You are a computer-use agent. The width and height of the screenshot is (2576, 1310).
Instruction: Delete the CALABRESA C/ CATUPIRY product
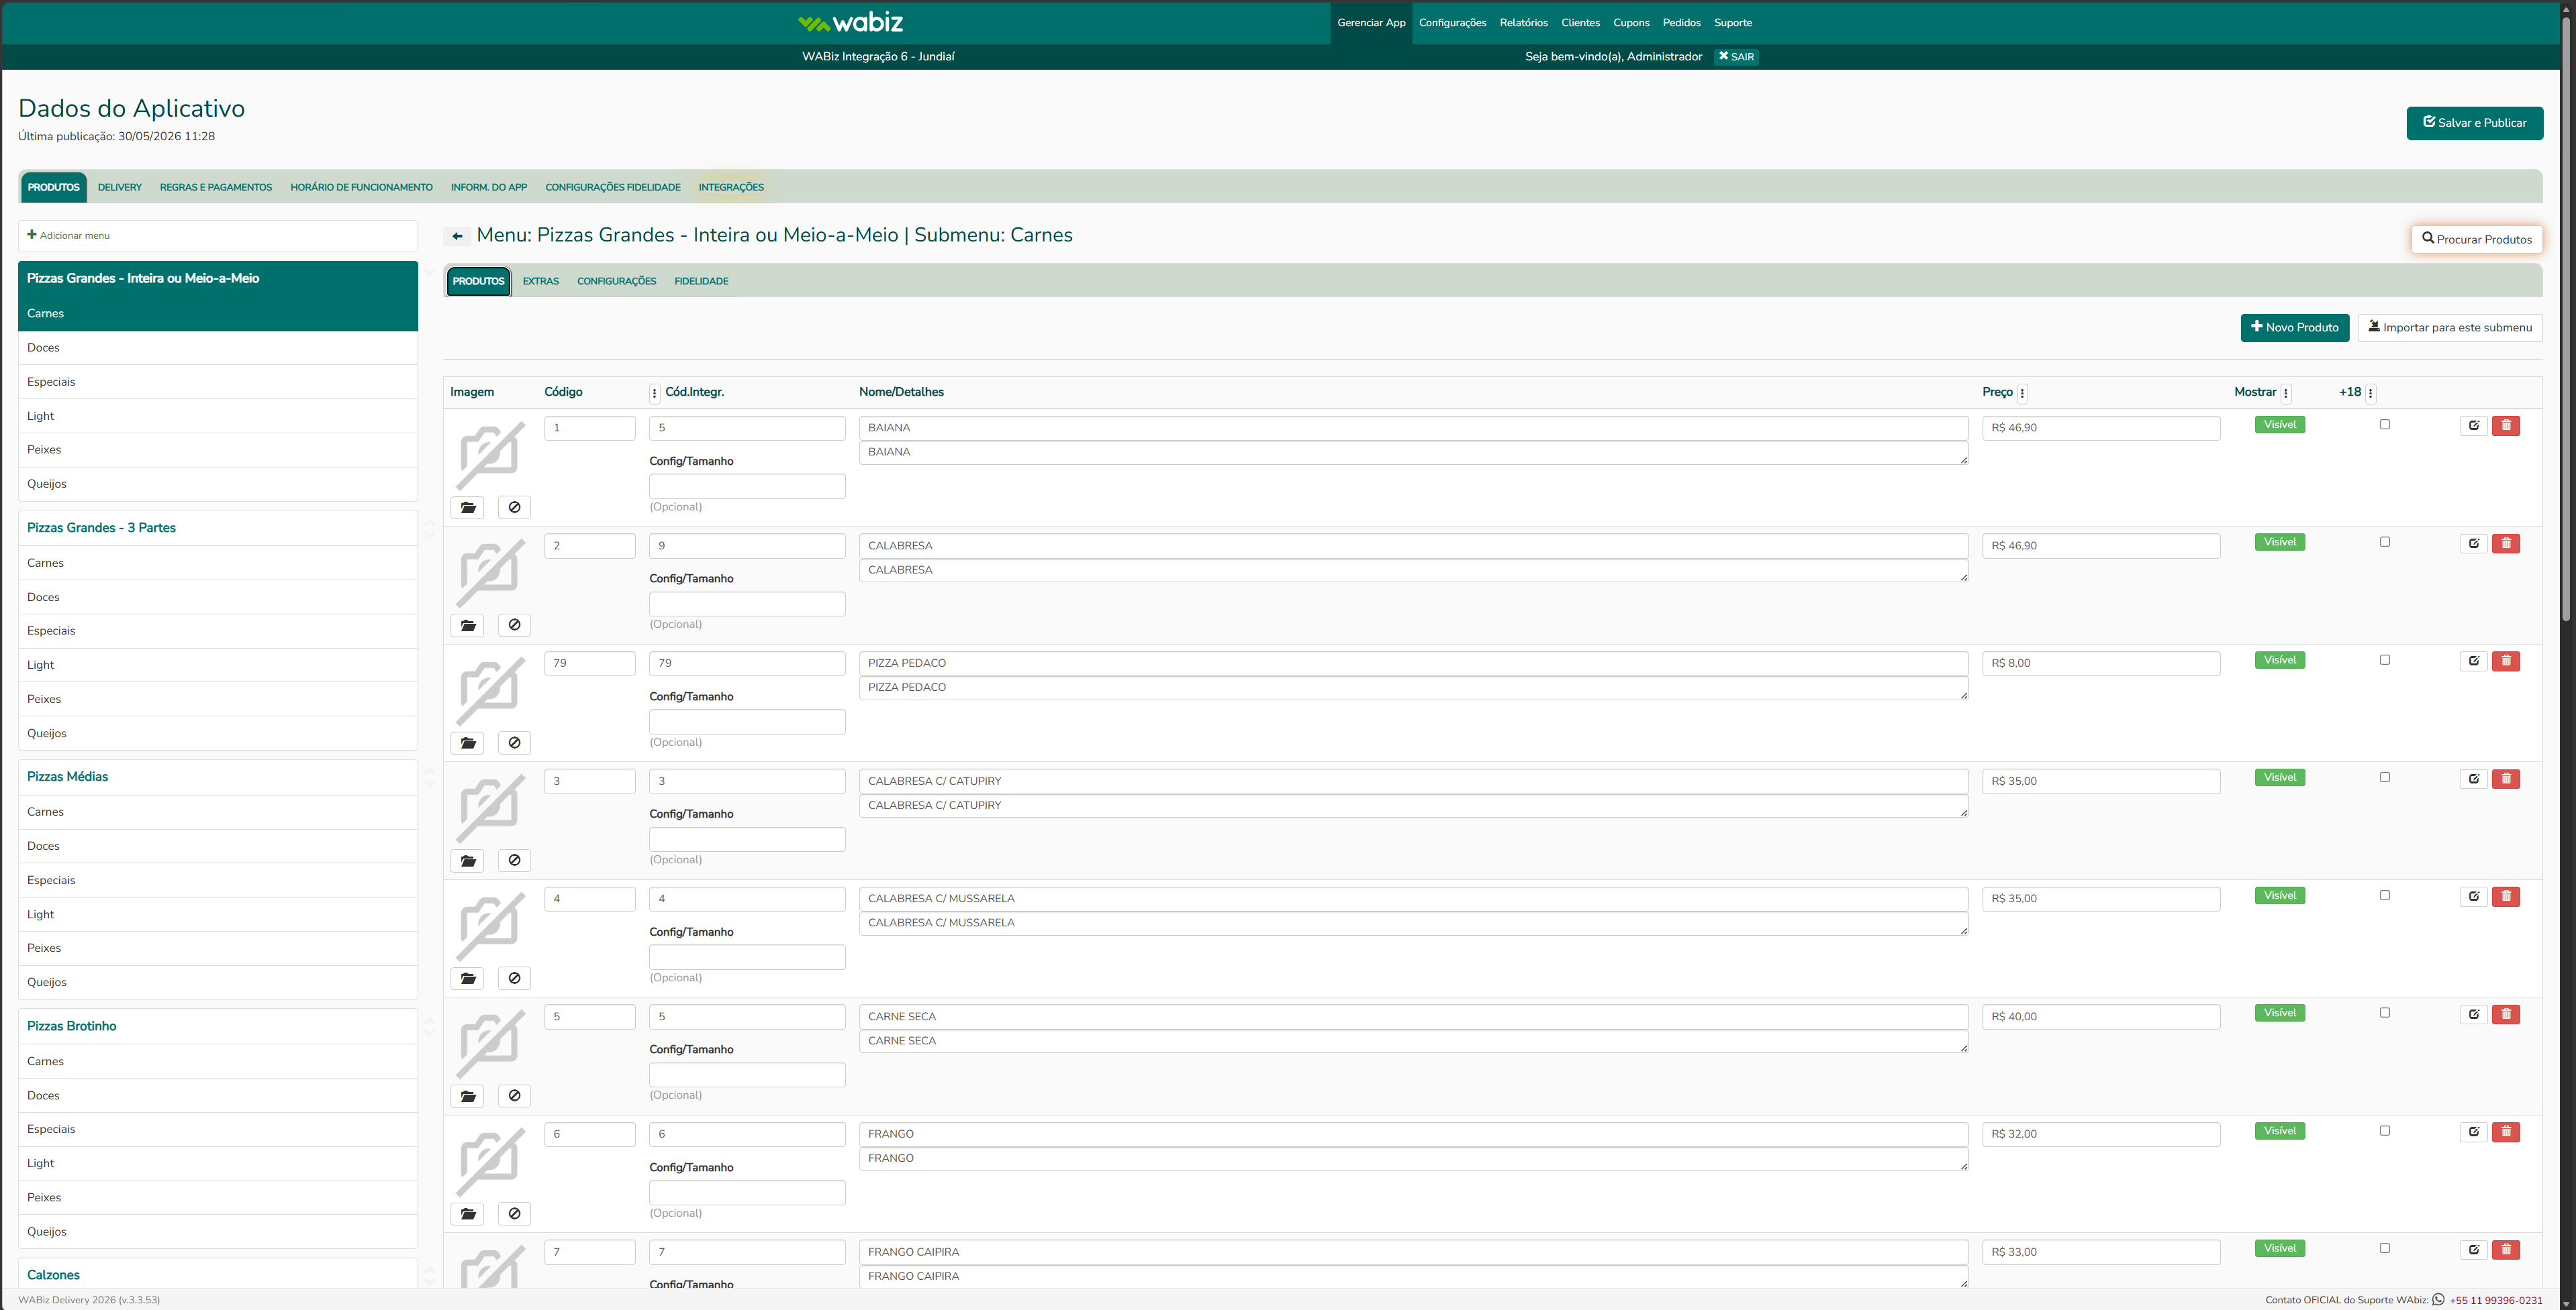pyautogui.click(x=2506, y=778)
